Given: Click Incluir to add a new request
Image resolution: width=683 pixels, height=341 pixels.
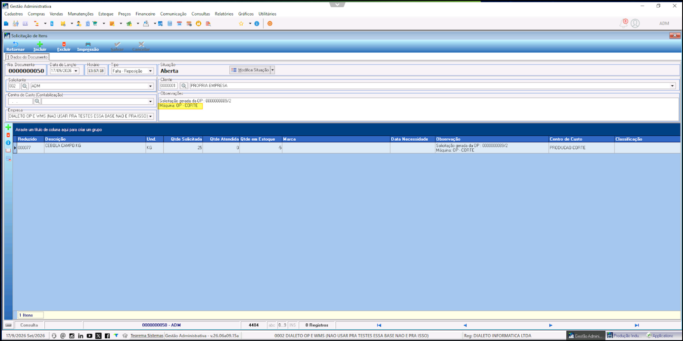Looking at the screenshot, I should (40, 46).
